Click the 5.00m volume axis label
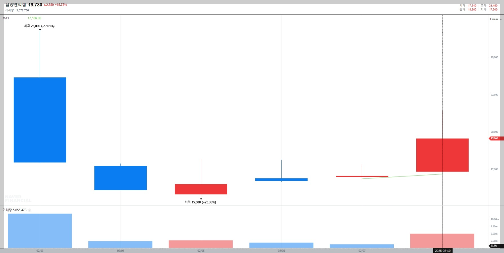The width and height of the screenshot is (504, 253). [494, 234]
